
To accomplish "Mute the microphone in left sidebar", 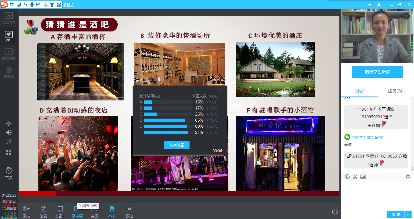I will click(x=8, y=123).
